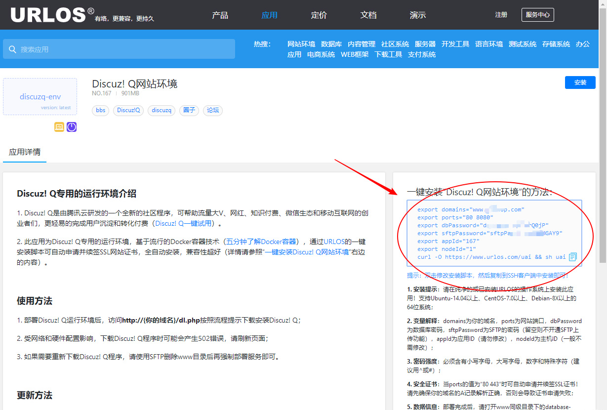Open the 应用 menu
Image resolution: width=607 pixels, height=410 pixels.
(269, 15)
